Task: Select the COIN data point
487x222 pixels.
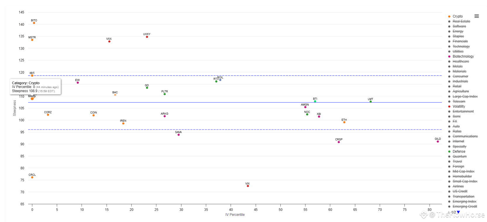Action: [94, 115]
